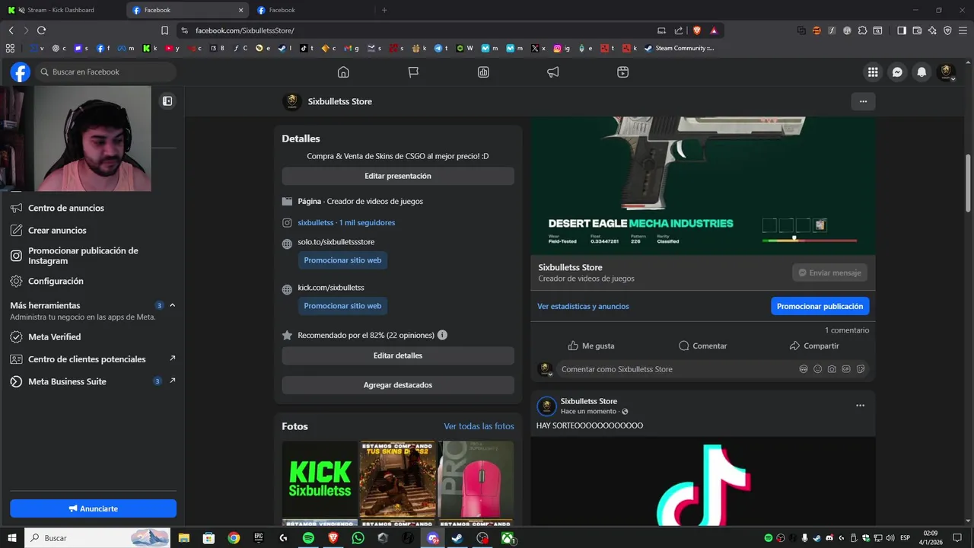Click the Windows taskbar search box

(x=99, y=538)
